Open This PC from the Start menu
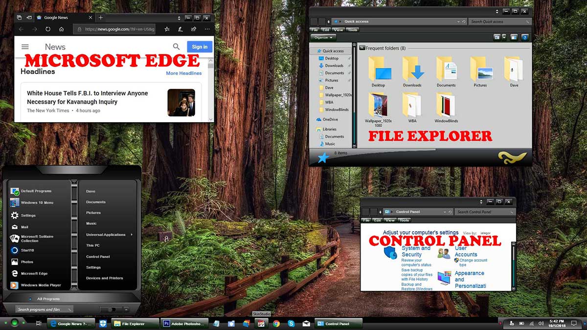The height and width of the screenshot is (330, 587). pyautogui.click(x=93, y=245)
